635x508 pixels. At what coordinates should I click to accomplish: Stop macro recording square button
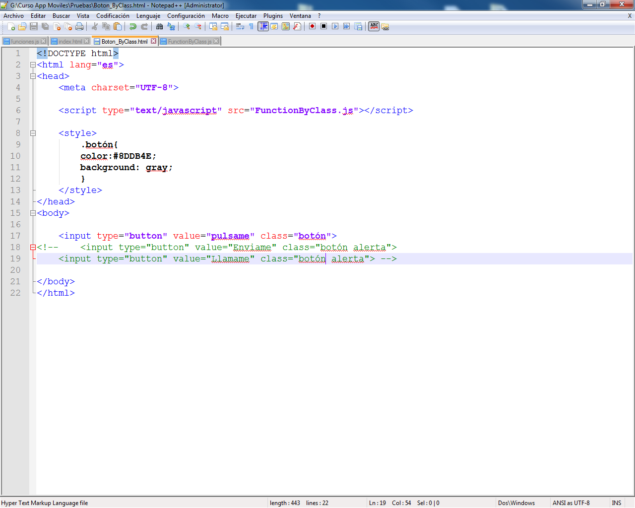point(324,26)
